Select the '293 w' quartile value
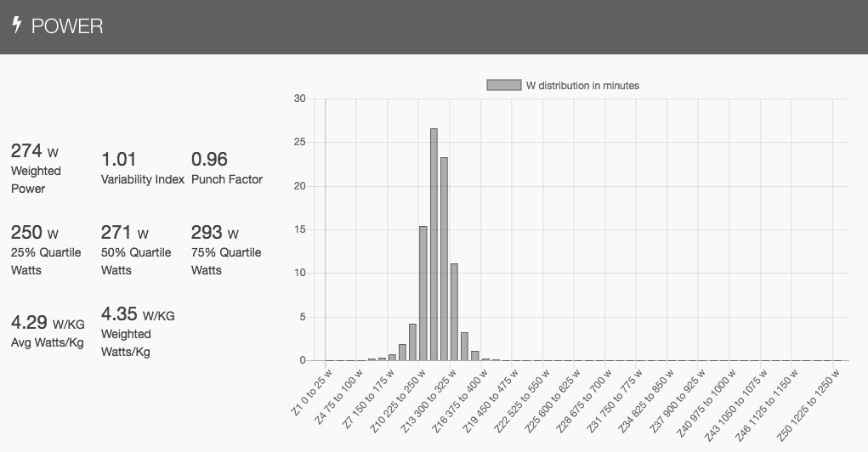The image size is (868, 452). 215,232
